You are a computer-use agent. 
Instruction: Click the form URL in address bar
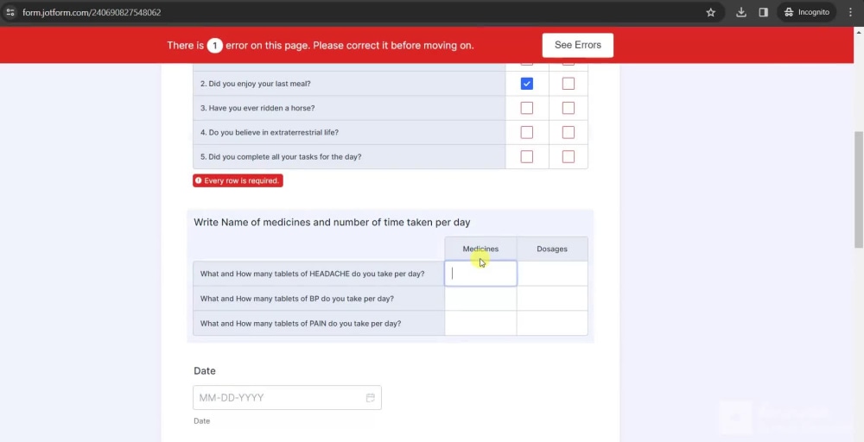click(92, 12)
